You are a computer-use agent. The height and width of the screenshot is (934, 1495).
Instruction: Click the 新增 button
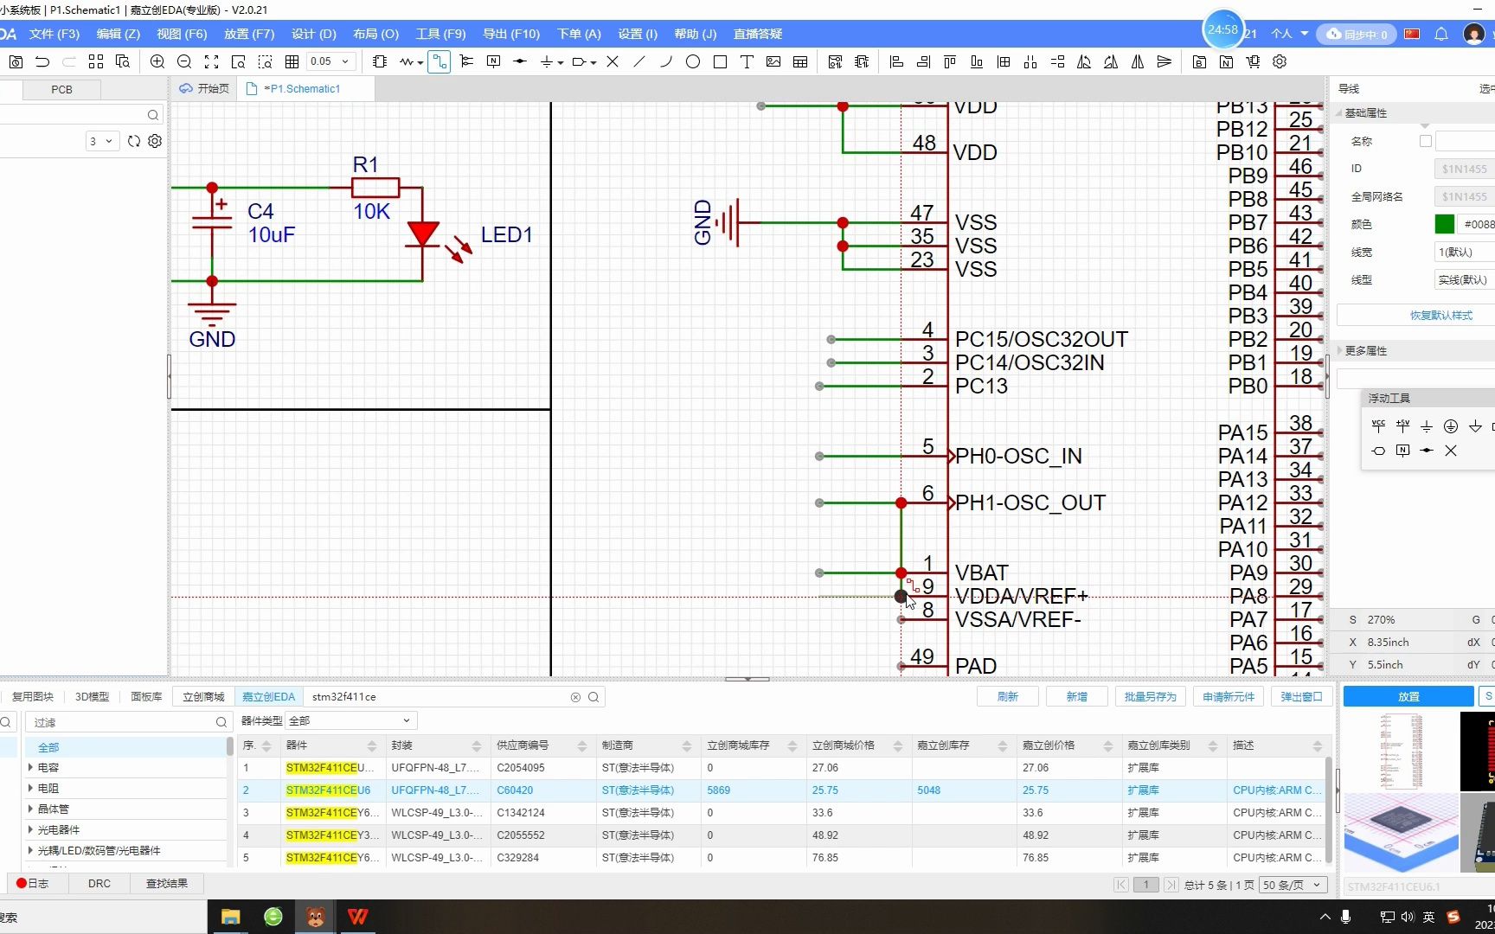coord(1077,696)
